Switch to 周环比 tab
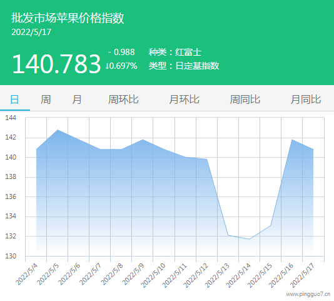Screen dimensions: 334x301 coord(123,99)
